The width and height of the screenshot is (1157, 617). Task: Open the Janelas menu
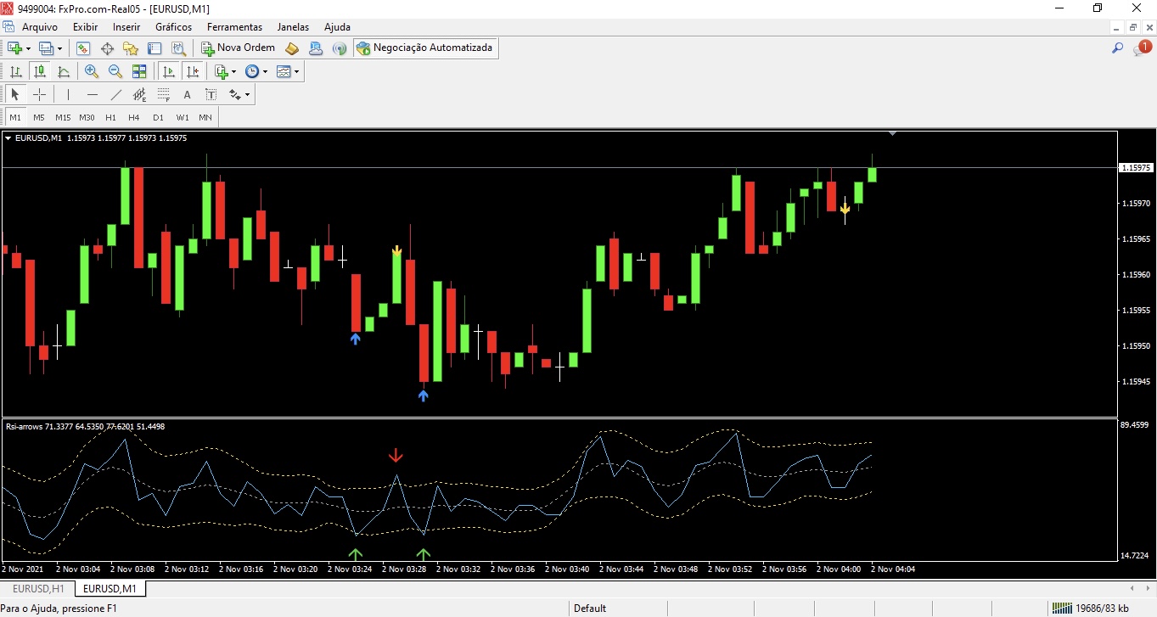pos(293,27)
